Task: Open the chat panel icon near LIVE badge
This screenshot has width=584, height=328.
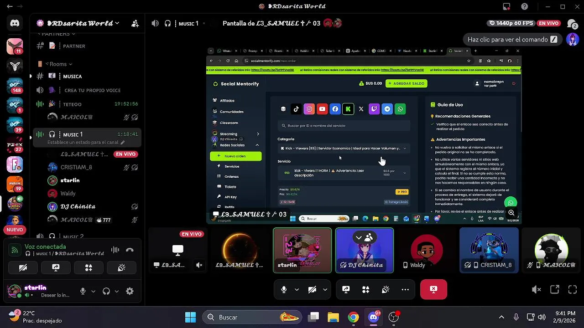Action: click(572, 23)
